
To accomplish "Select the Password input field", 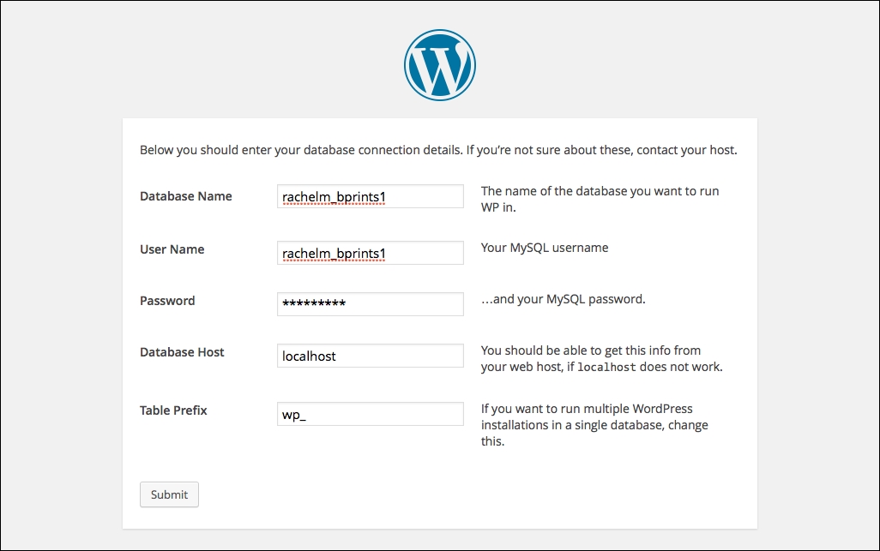I will click(x=371, y=304).
